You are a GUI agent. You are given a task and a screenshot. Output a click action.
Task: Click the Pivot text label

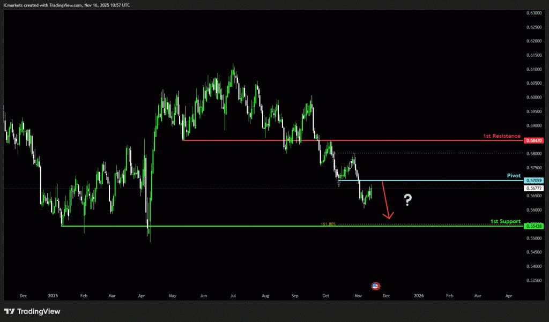(514, 175)
